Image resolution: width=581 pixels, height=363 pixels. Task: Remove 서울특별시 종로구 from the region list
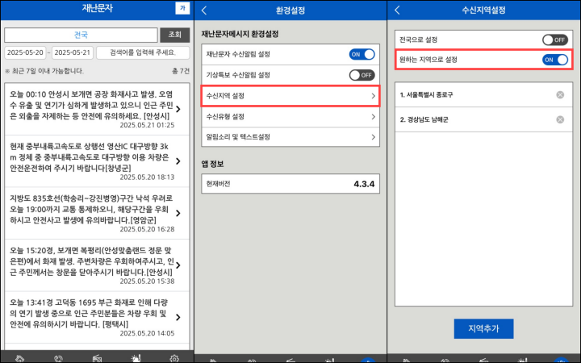point(560,95)
